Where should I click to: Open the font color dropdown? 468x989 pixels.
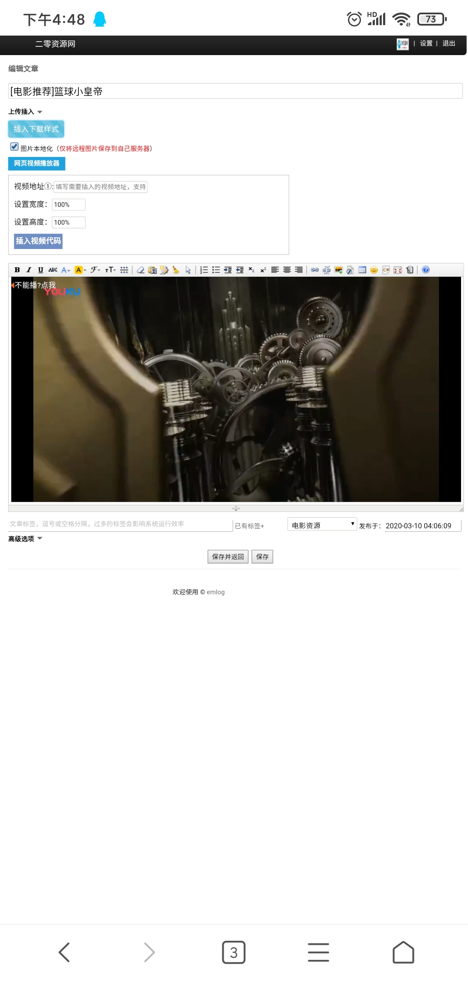pyautogui.click(x=65, y=270)
